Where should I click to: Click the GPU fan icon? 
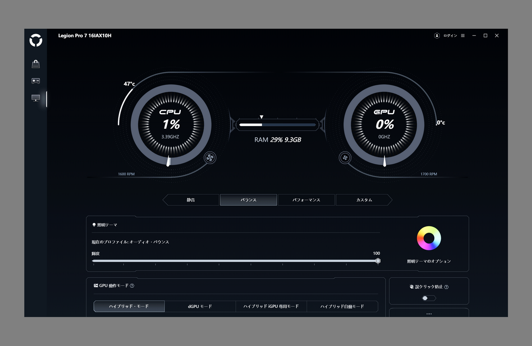coord(344,158)
